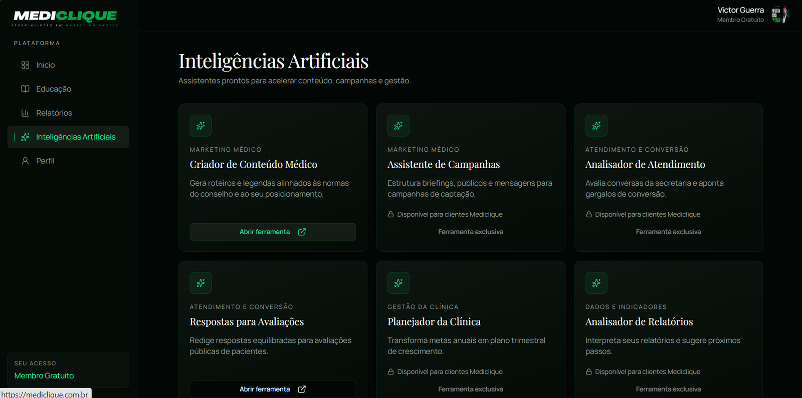
Task: Click the GESTÃO DA CLÍNICA category label
Action: click(423, 307)
